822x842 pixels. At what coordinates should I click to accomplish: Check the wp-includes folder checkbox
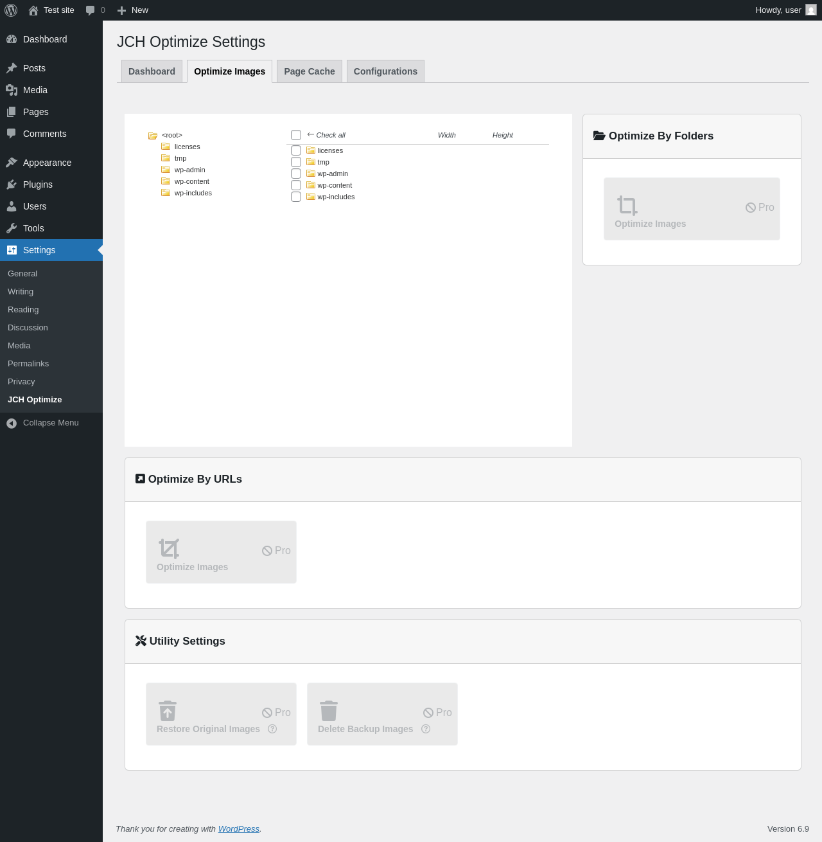click(x=296, y=197)
